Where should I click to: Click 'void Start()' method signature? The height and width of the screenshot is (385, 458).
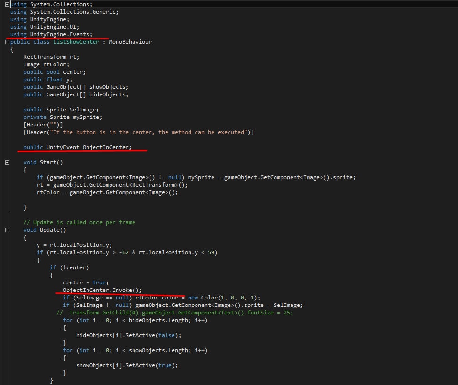pos(43,162)
